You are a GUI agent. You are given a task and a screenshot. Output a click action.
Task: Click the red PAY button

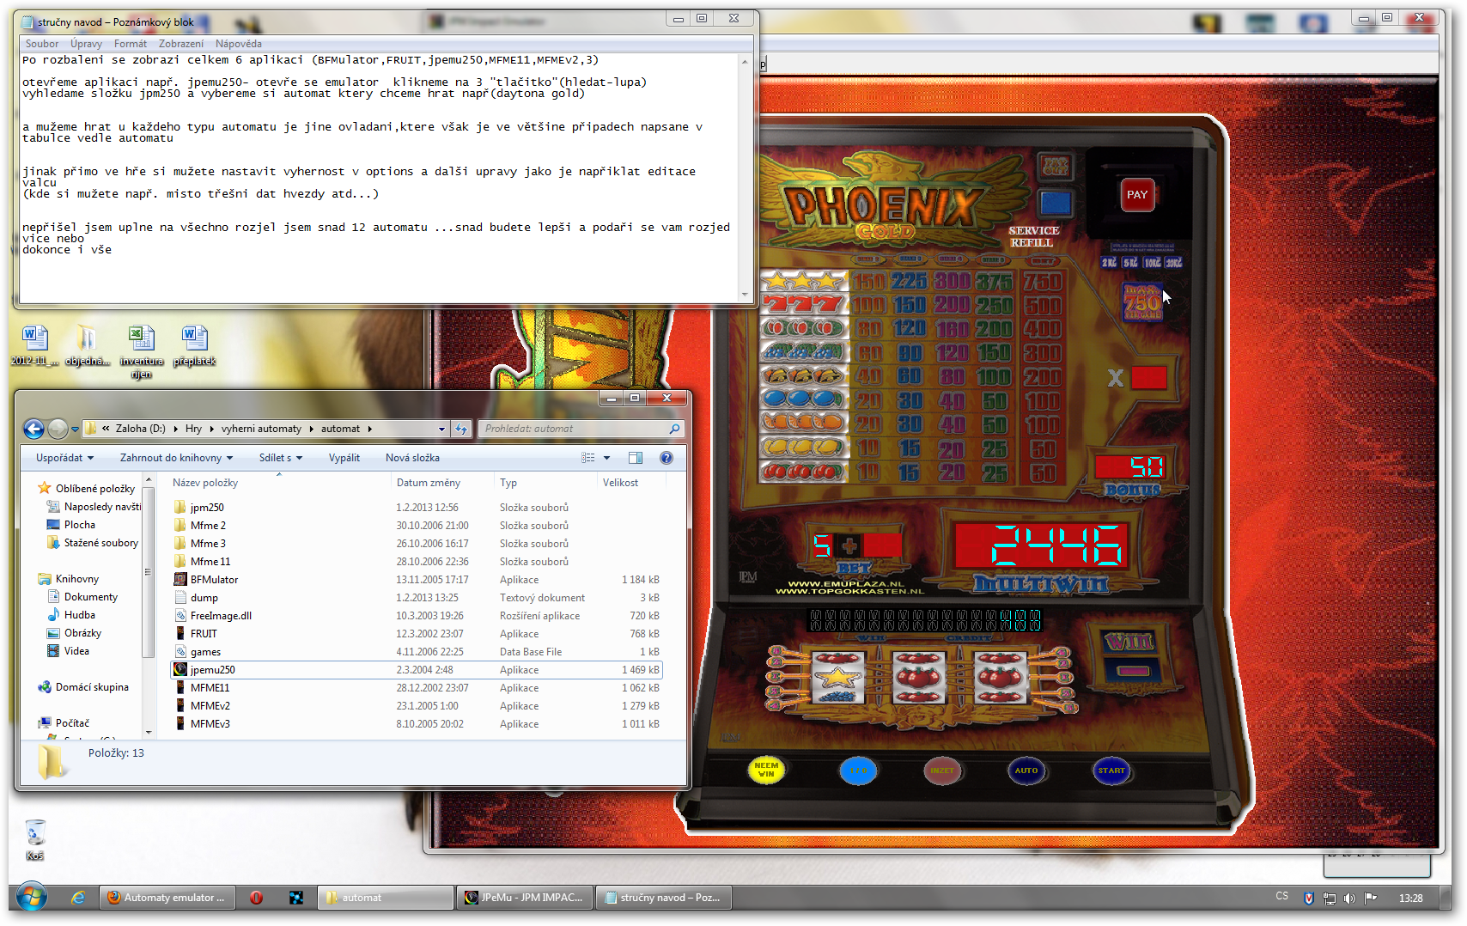1136,195
